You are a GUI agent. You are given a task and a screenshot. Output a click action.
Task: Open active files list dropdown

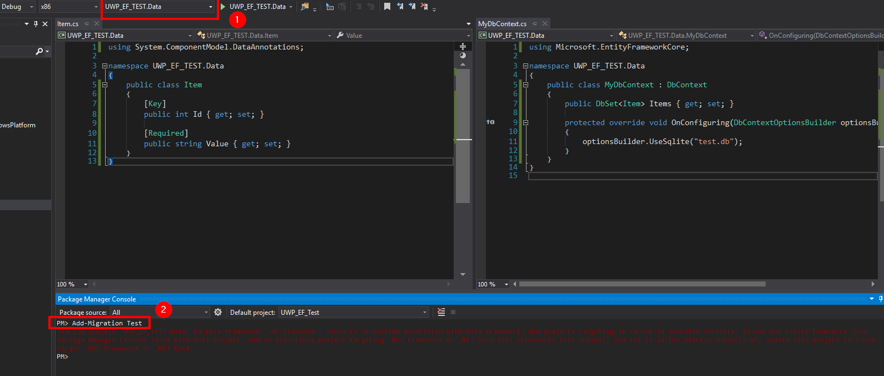pyautogui.click(x=469, y=23)
